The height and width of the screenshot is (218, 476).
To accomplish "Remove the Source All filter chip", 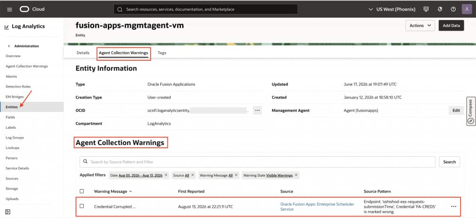I will click(192, 175).
